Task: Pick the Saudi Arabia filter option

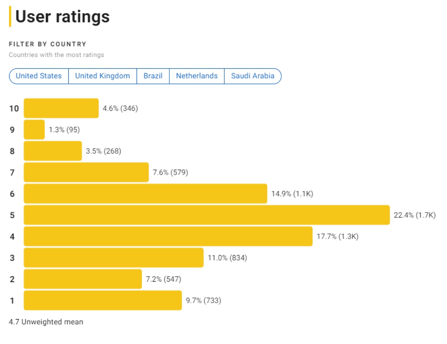Action: click(x=253, y=76)
